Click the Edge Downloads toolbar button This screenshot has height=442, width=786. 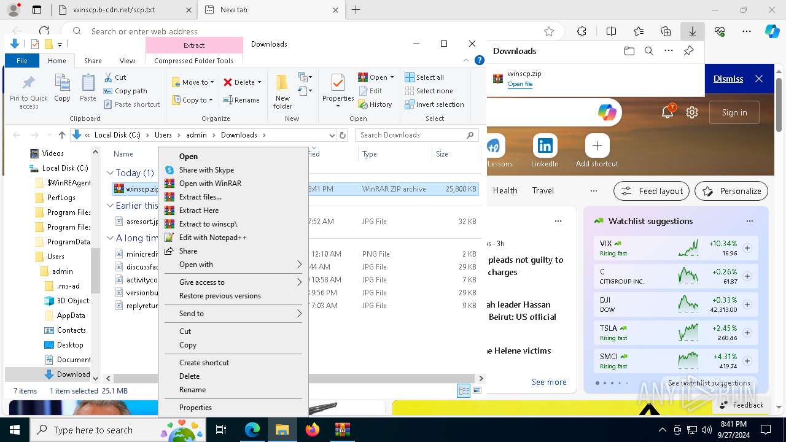tap(692, 31)
